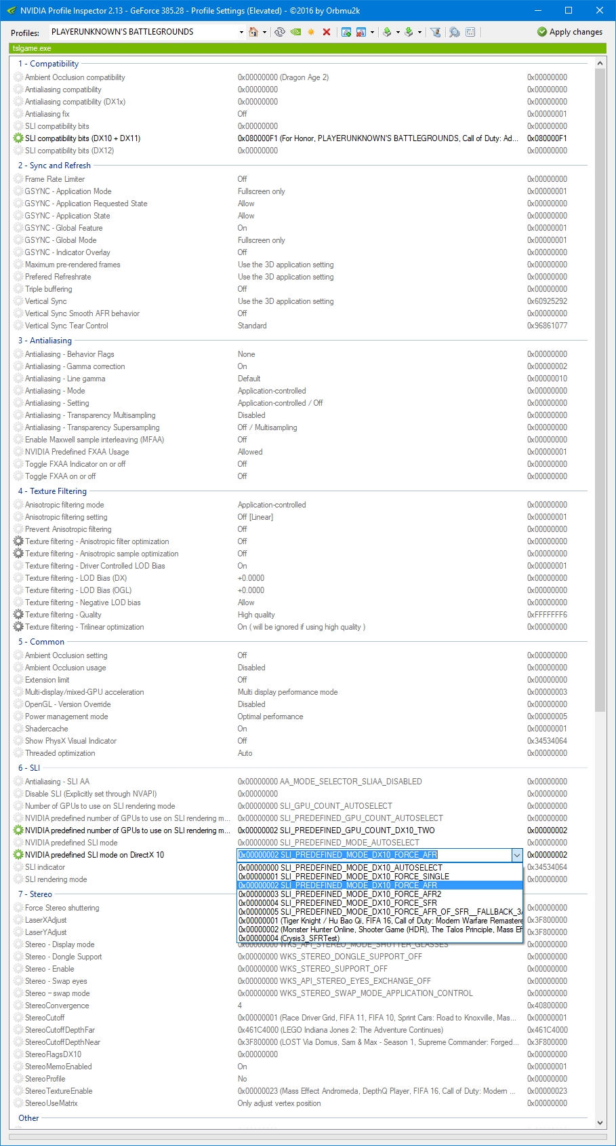Click the 'High quality' texture filtering value
616x1146 pixels.
click(256, 615)
